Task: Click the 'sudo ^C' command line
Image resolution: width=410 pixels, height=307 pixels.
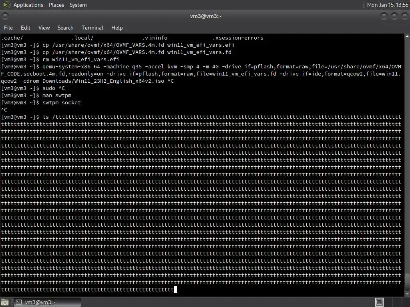Action: 54,88
